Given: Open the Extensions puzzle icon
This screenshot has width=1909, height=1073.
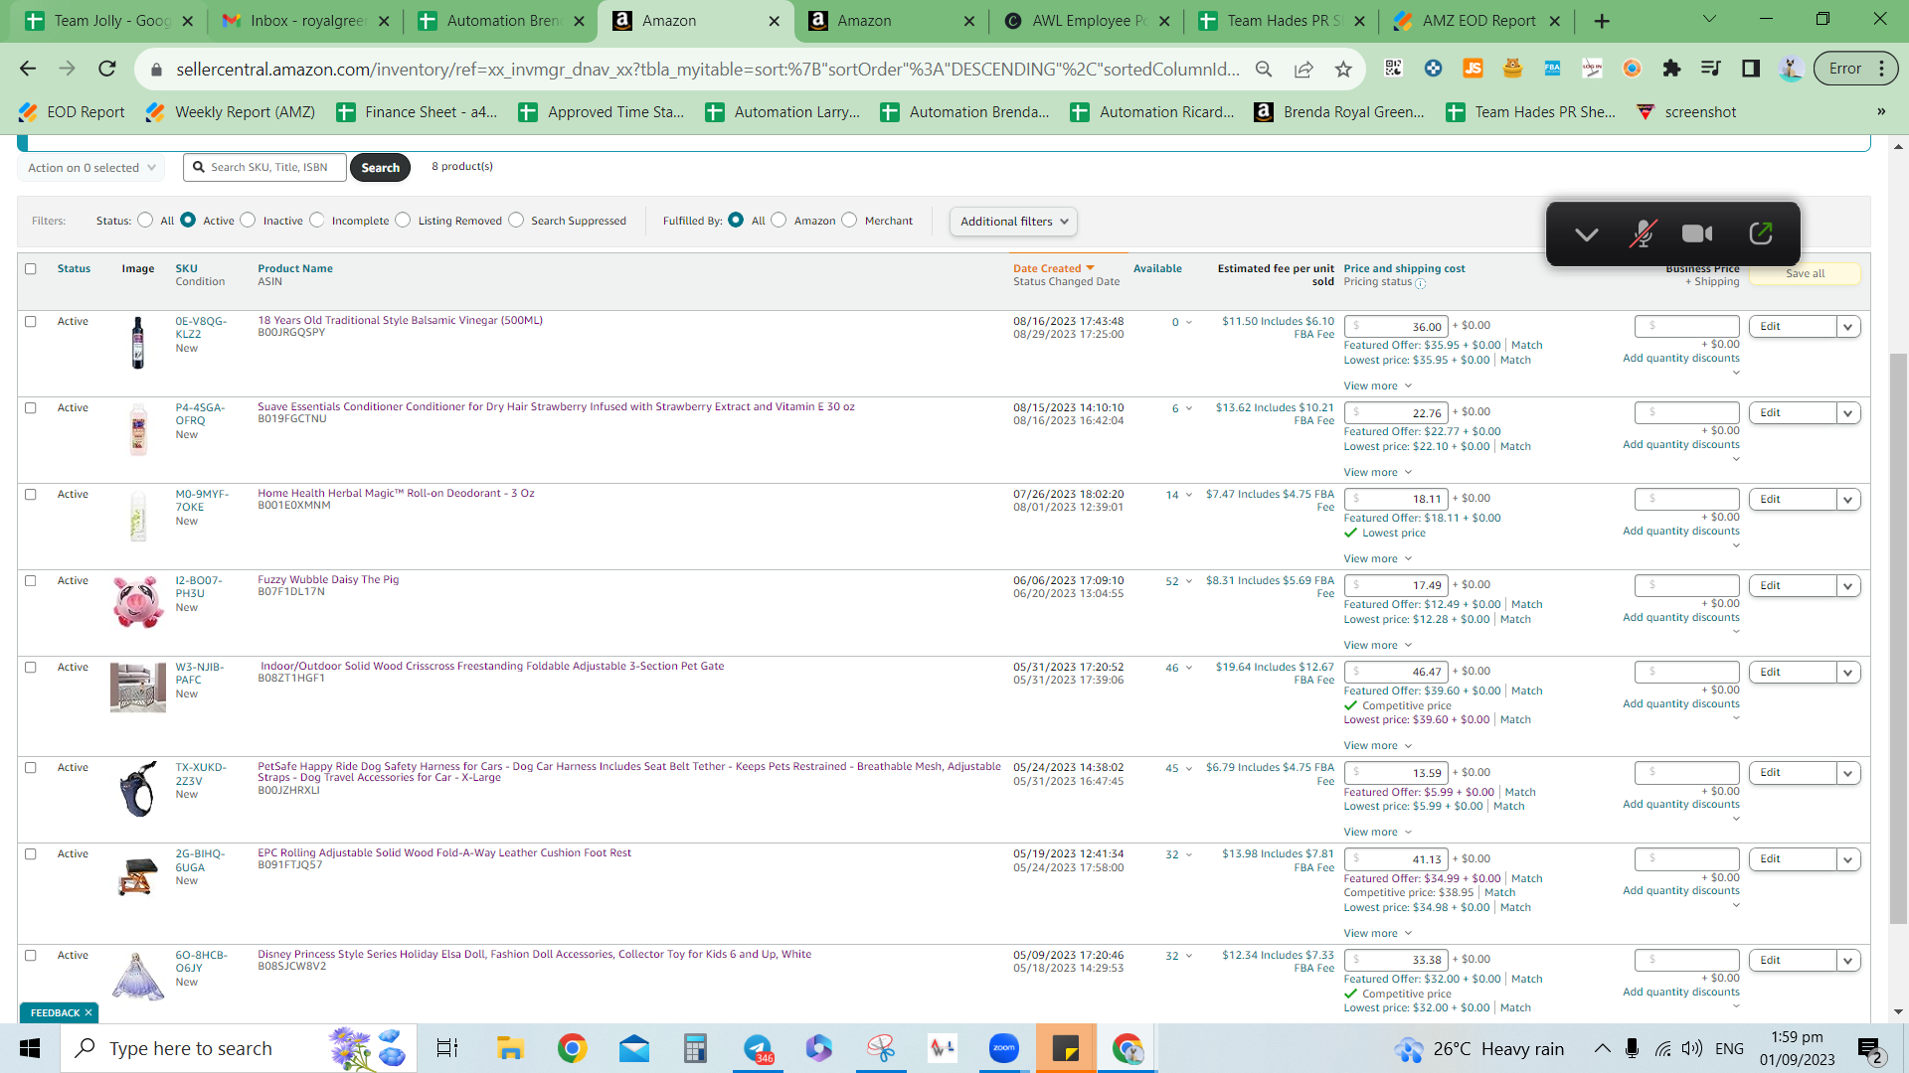Looking at the screenshot, I should [1671, 69].
